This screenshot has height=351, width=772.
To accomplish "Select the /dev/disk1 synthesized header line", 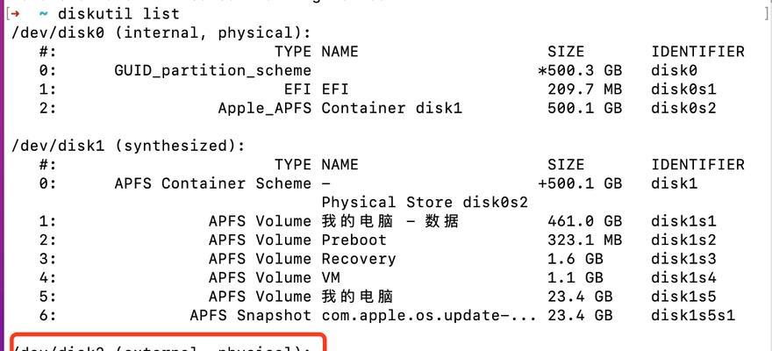I will (128, 146).
